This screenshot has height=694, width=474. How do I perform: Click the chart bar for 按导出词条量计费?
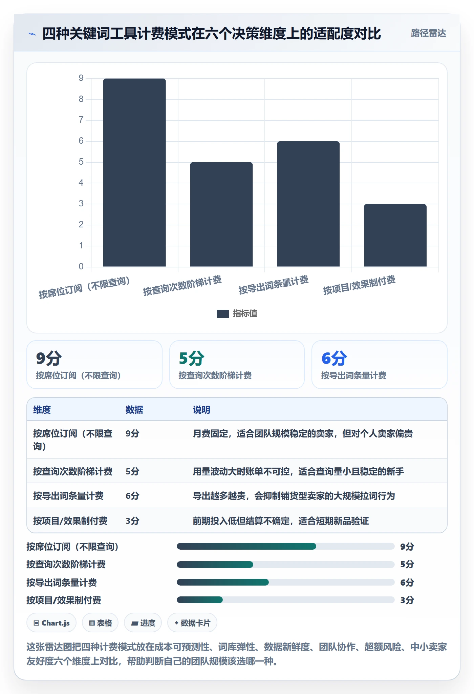pyautogui.click(x=308, y=204)
